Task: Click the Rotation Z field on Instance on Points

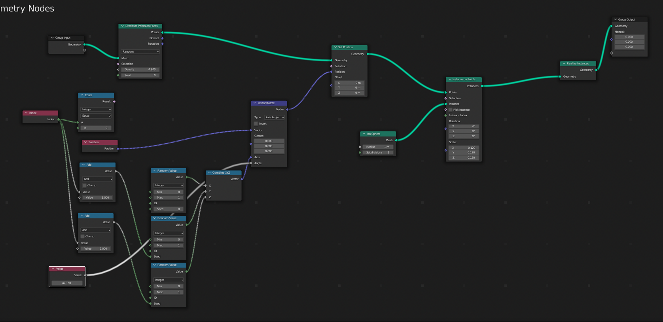Action: click(x=464, y=136)
